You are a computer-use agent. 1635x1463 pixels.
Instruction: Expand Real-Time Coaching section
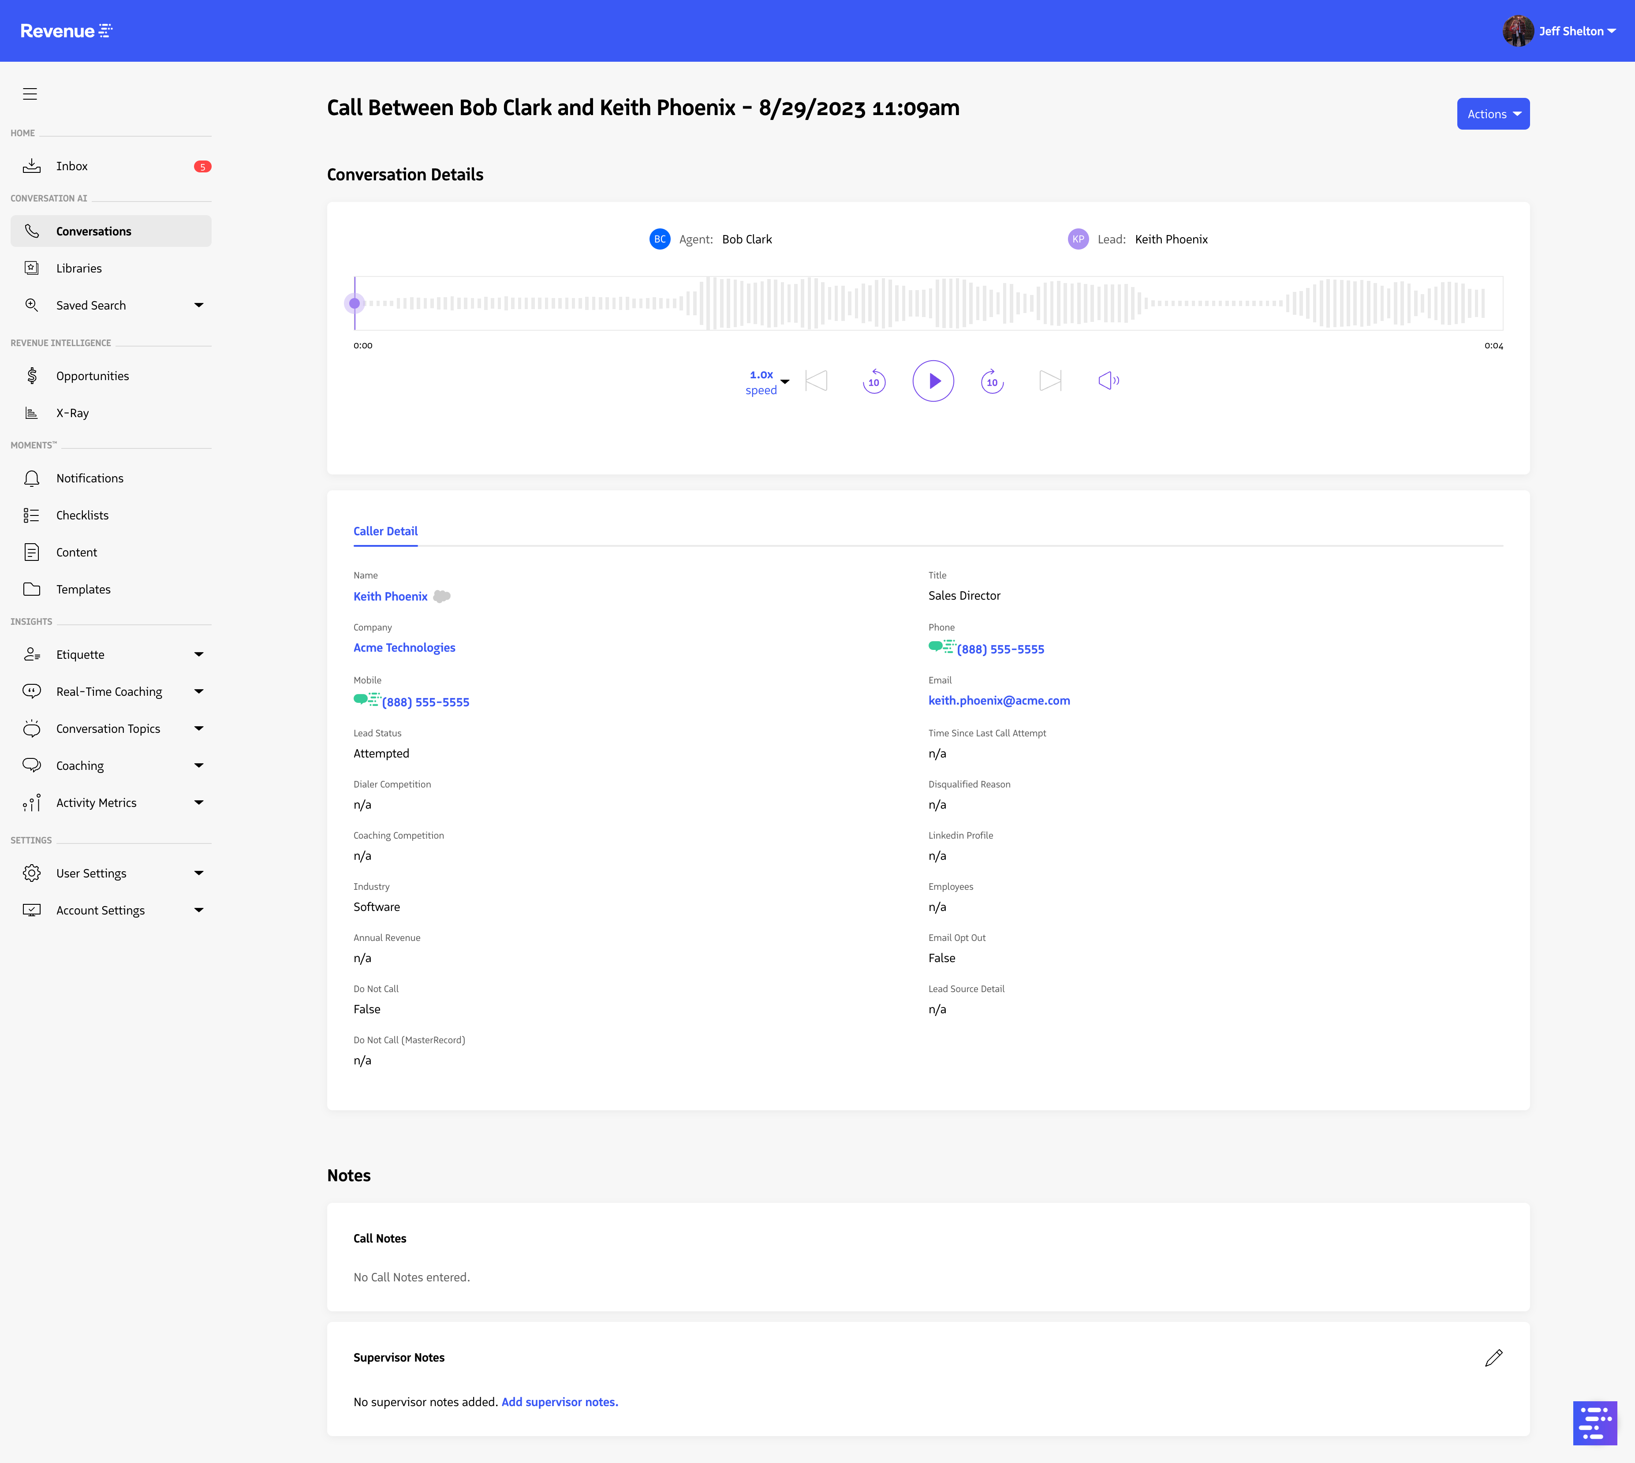[x=198, y=691]
